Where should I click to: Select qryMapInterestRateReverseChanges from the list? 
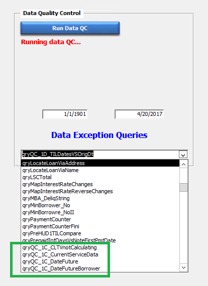(100, 191)
